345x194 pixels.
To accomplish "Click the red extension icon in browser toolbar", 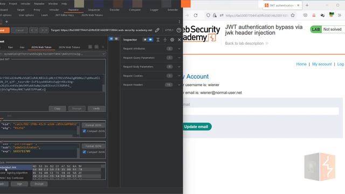I will coord(314,15).
